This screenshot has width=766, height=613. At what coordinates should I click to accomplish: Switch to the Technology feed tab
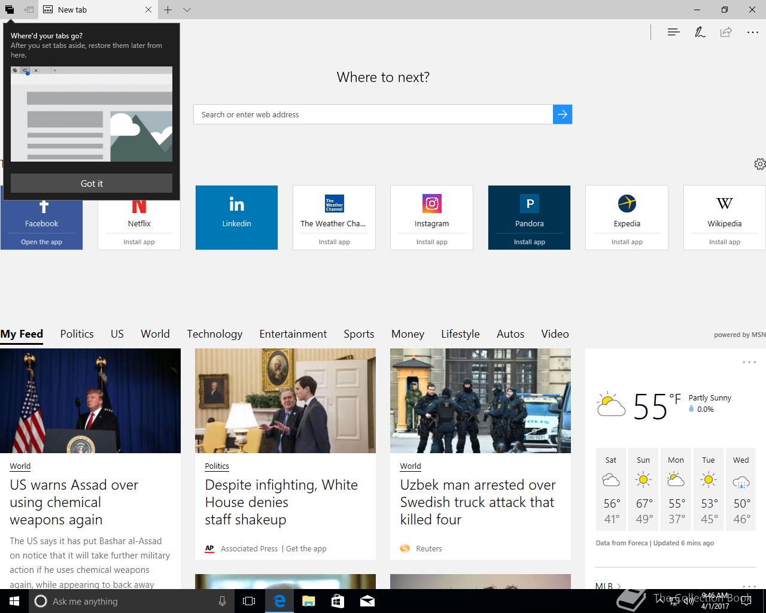tap(214, 334)
